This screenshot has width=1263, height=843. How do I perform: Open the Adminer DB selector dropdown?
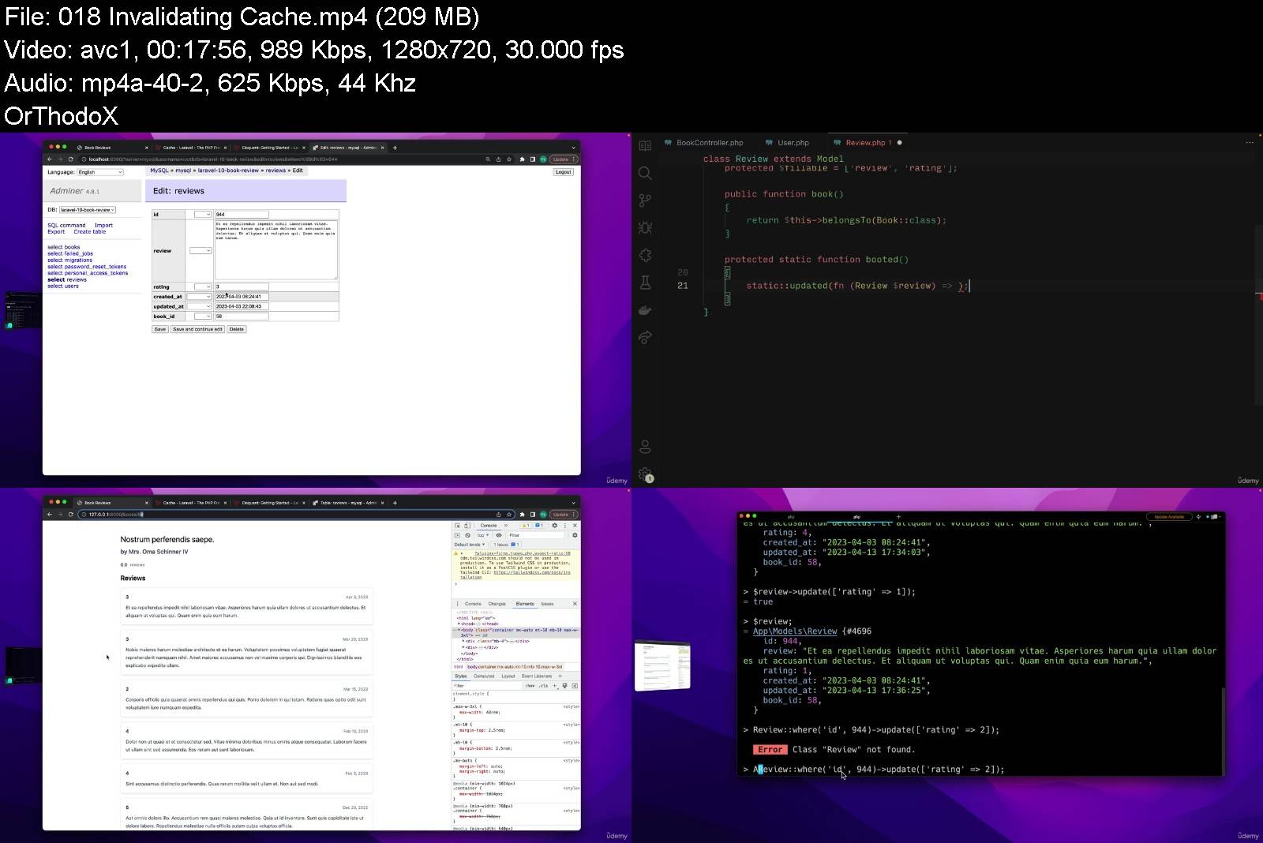(x=88, y=210)
